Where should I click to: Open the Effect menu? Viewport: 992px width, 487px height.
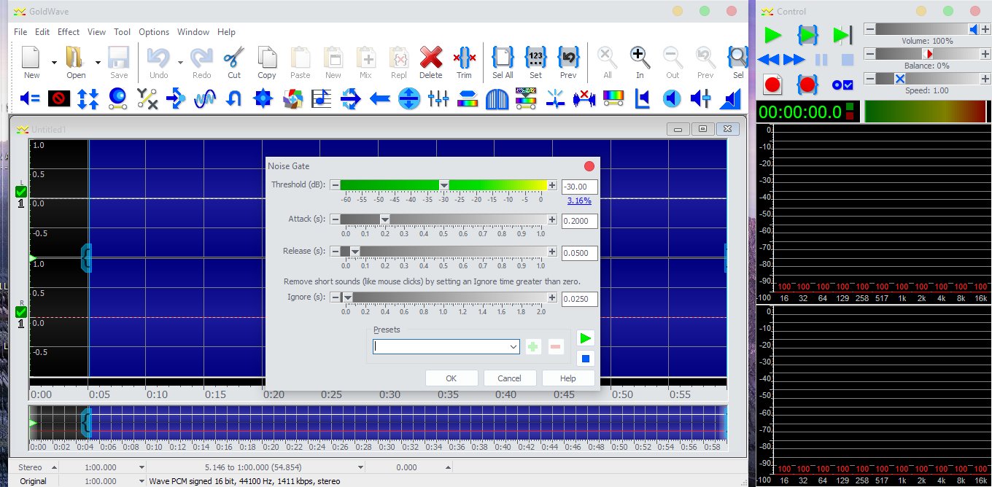(68, 31)
